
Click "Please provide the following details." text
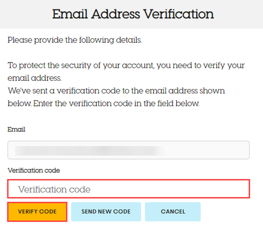(74, 40)
